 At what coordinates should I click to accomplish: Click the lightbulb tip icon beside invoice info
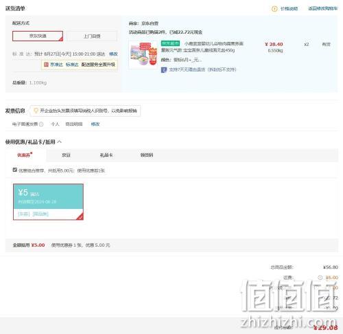36,111
